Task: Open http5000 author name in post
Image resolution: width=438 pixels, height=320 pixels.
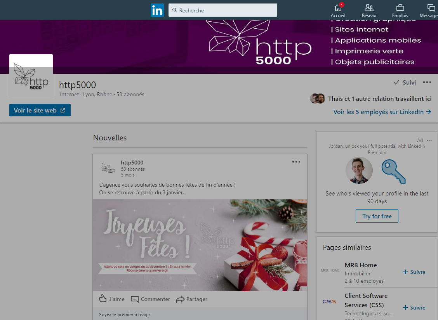Action: click(x=132, y=163)
